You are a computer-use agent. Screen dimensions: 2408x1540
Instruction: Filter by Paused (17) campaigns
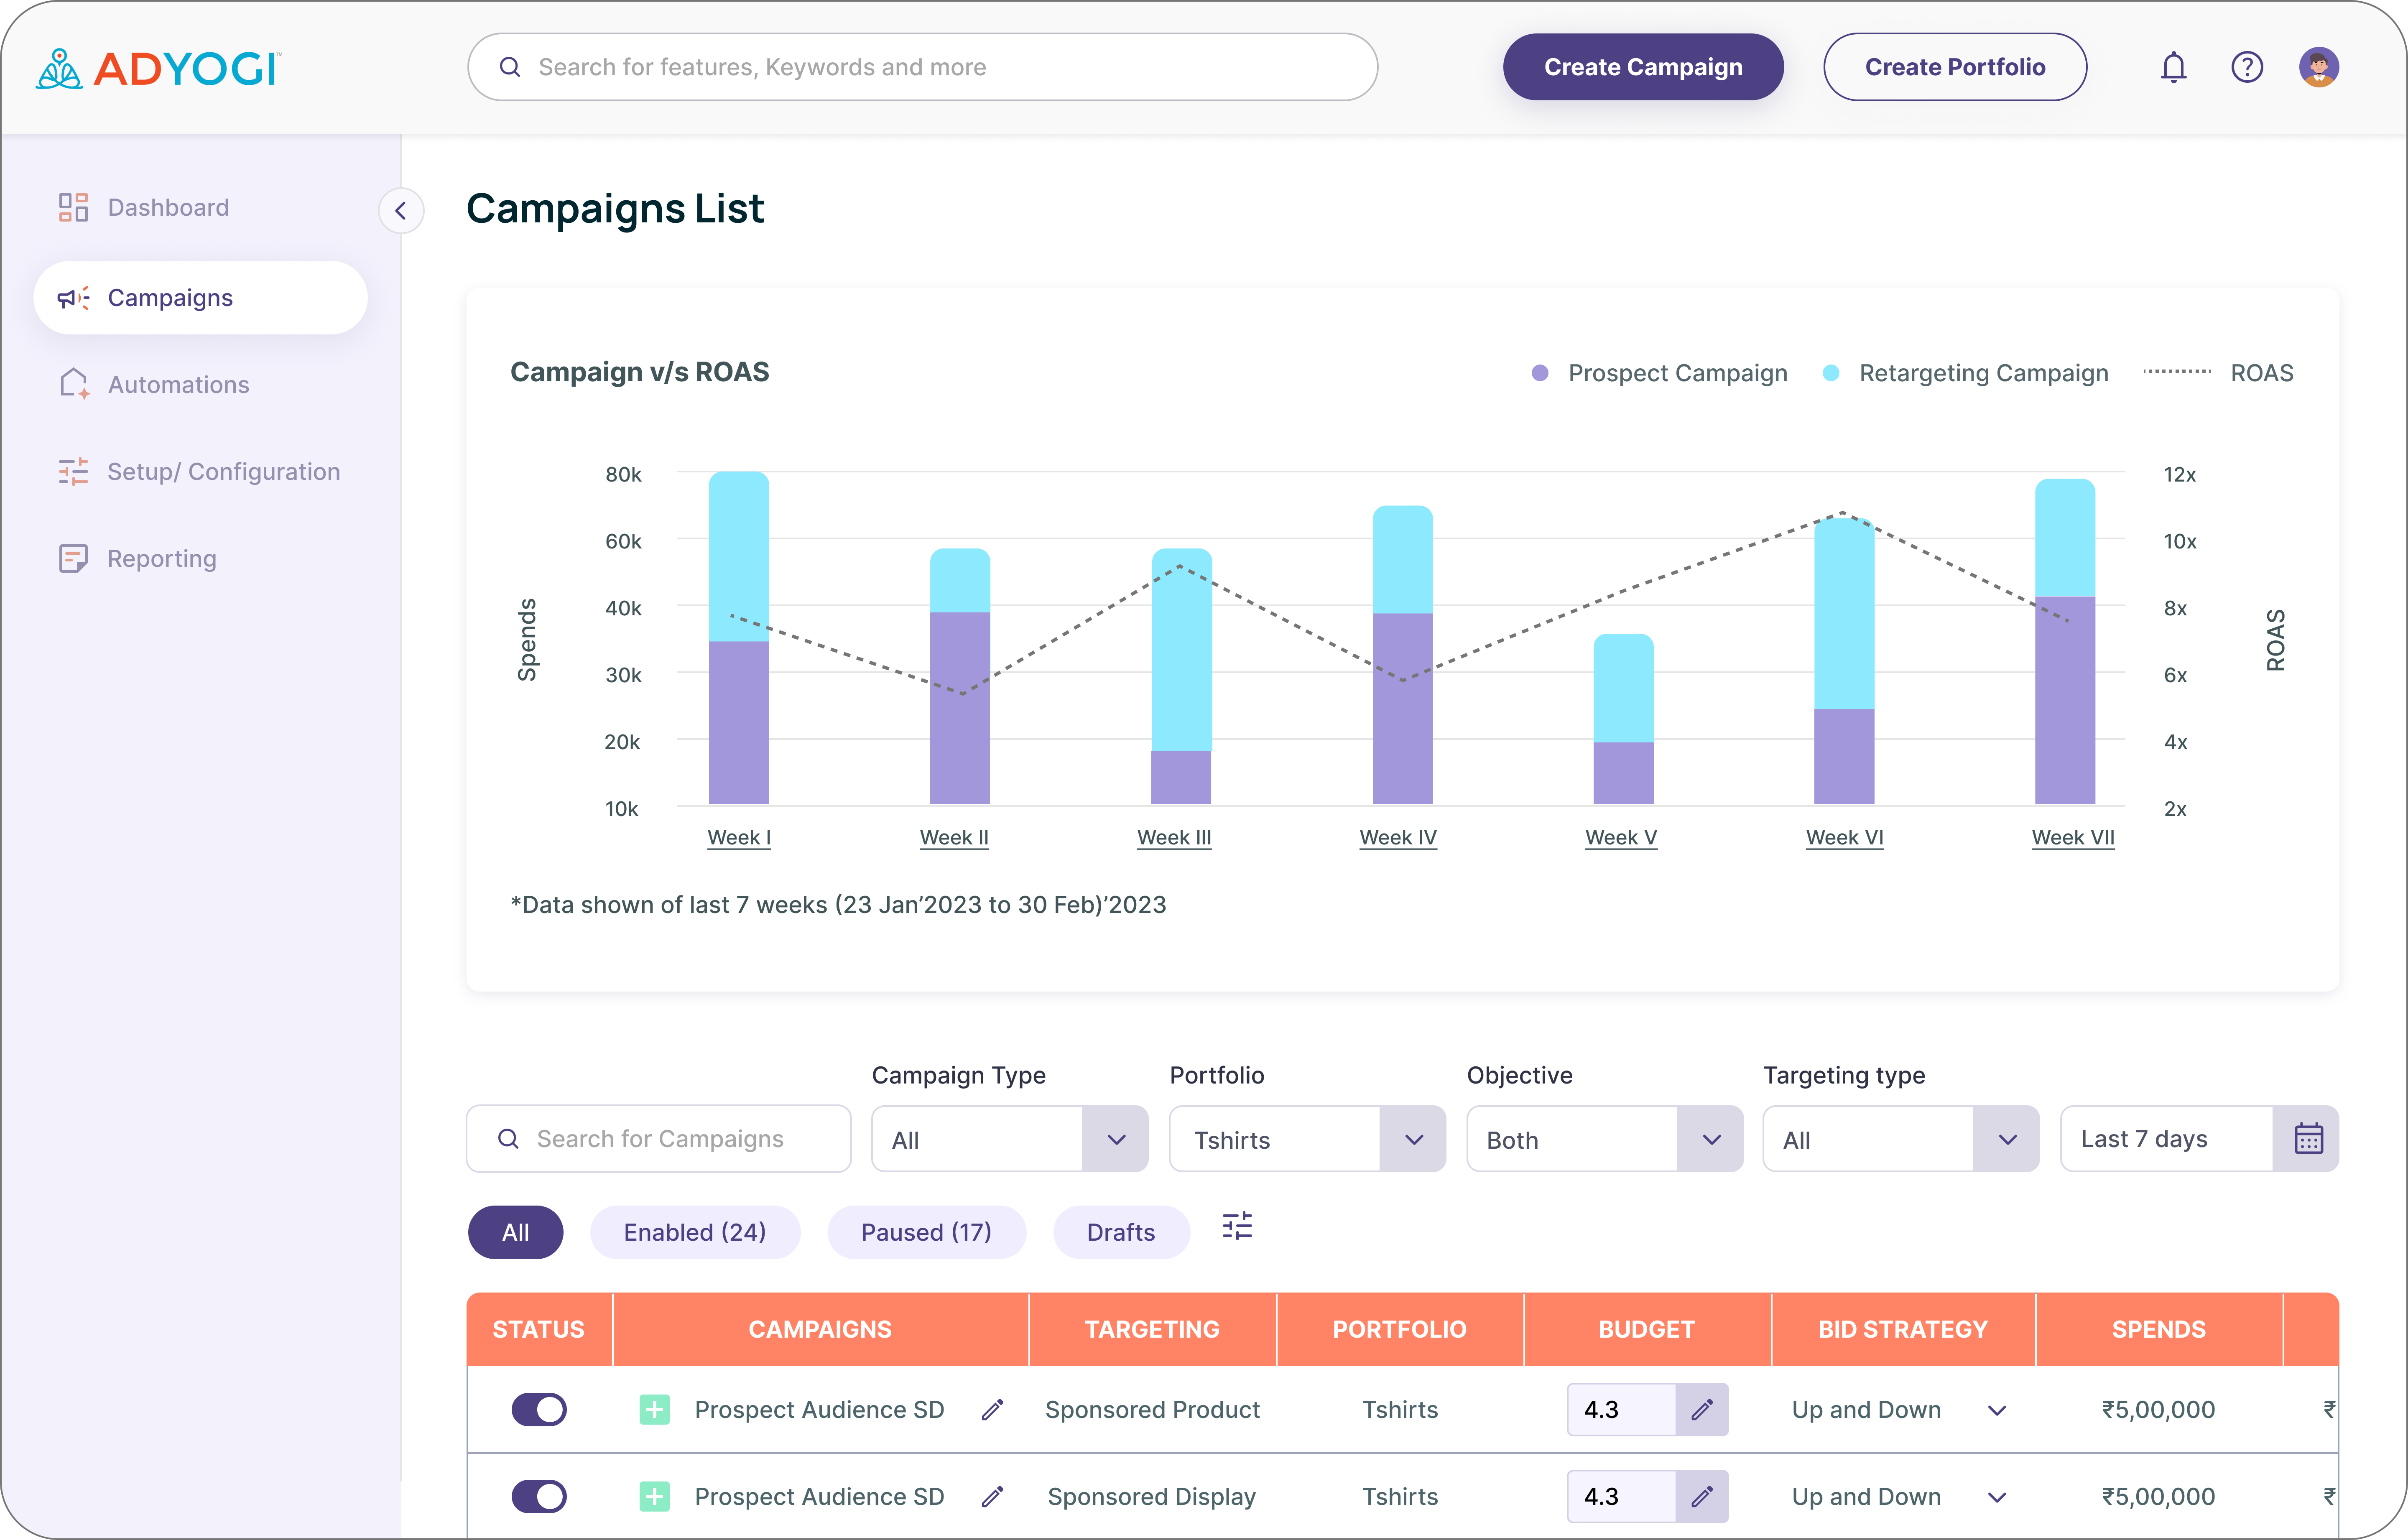(x=926, y=1232)
